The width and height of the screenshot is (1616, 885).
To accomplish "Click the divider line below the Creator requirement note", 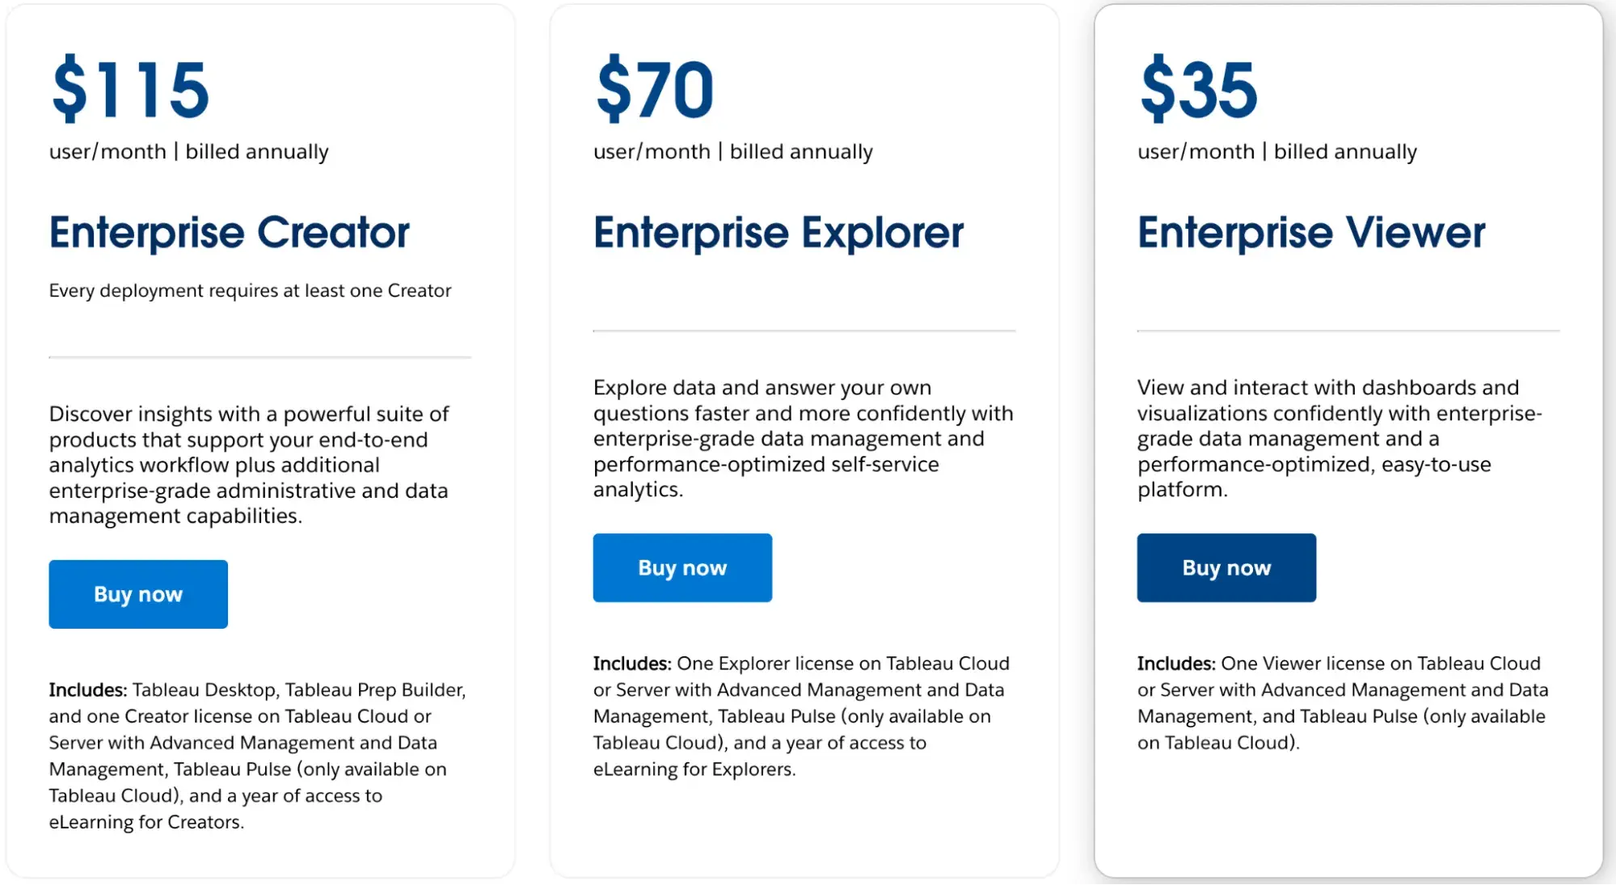I will coord(259,356).
